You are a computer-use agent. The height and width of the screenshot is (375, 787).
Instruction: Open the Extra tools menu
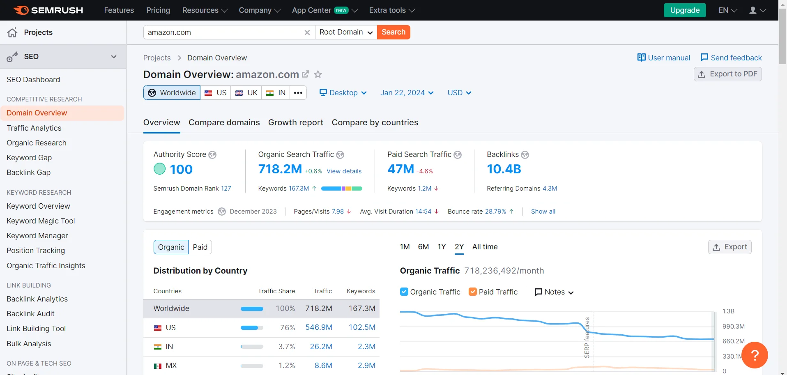tap(392, 10)
